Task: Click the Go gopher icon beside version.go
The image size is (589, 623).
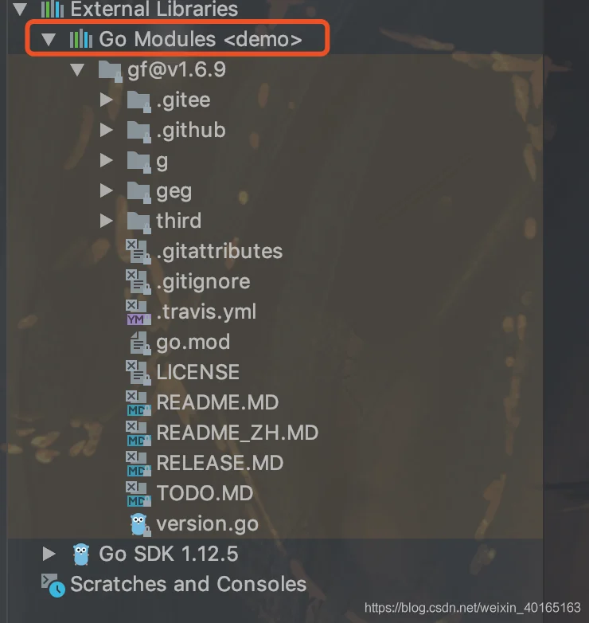Action: click(139, 524)
